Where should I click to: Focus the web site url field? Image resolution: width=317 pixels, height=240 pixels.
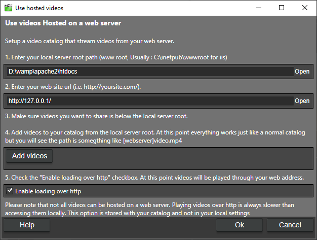(x=149, y=101)
